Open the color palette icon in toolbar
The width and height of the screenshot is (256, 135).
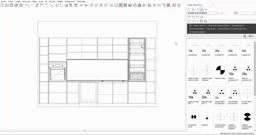point(179,5)
